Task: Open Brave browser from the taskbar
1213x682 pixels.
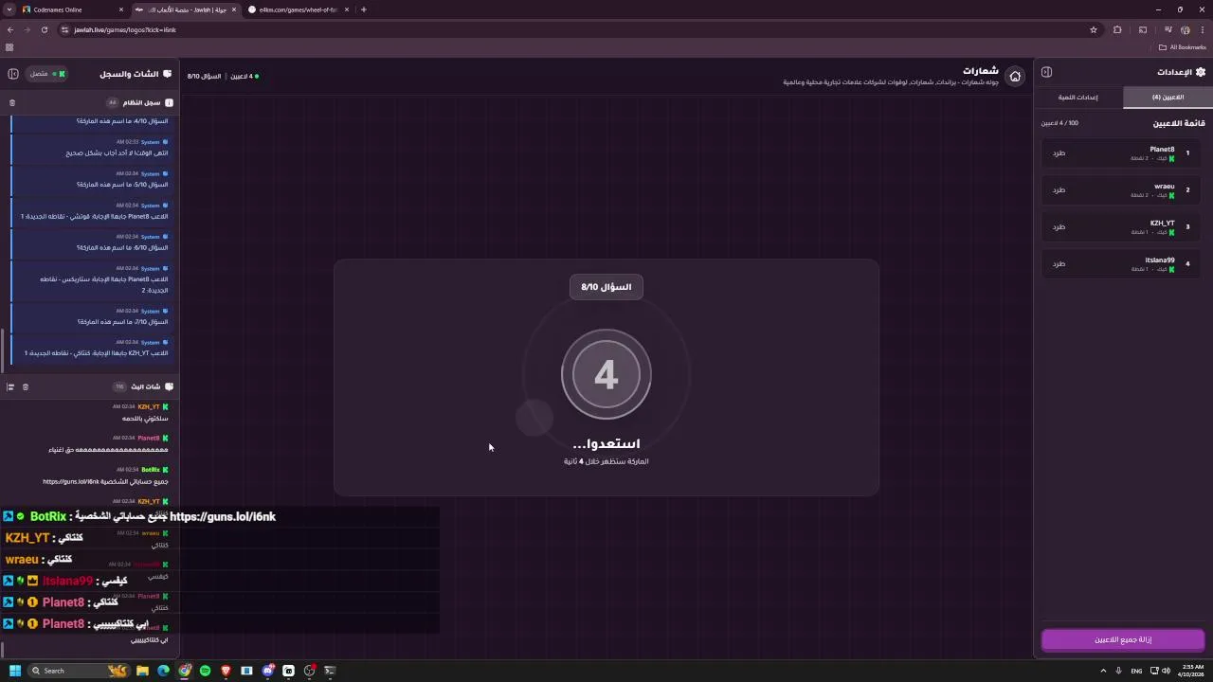Action: (x=226, y=671)
